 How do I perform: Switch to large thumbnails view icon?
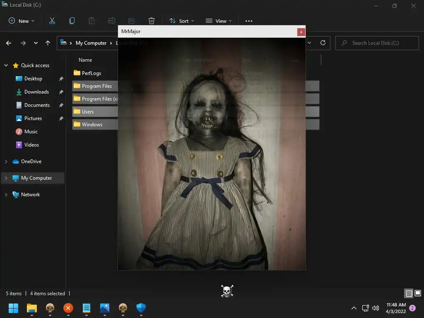pyautogui.click(x=418, y=293)
